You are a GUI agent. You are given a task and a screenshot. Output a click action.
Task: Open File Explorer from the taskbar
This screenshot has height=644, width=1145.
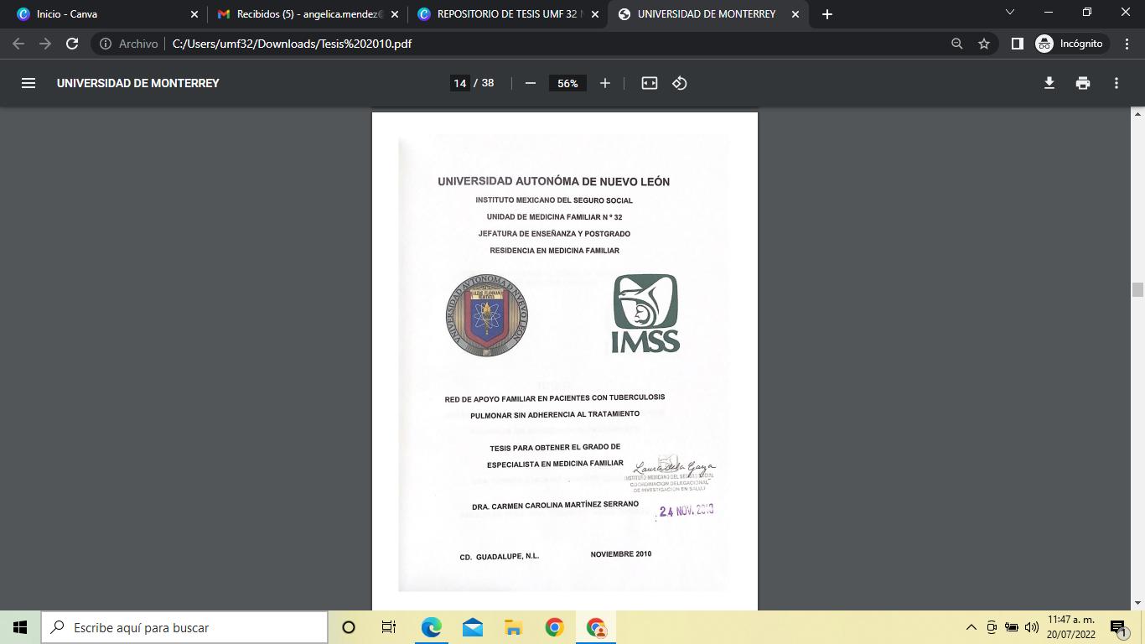[x=513, y=627]
